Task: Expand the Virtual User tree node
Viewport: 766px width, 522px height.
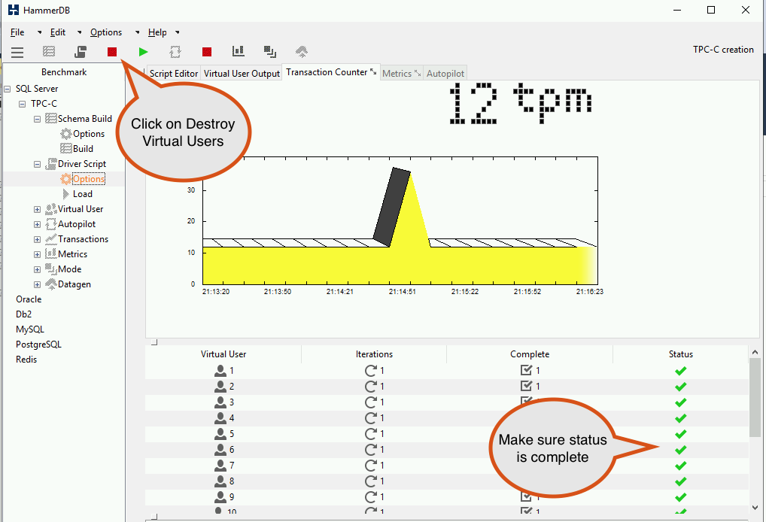Action: click(x=37, y=210)
